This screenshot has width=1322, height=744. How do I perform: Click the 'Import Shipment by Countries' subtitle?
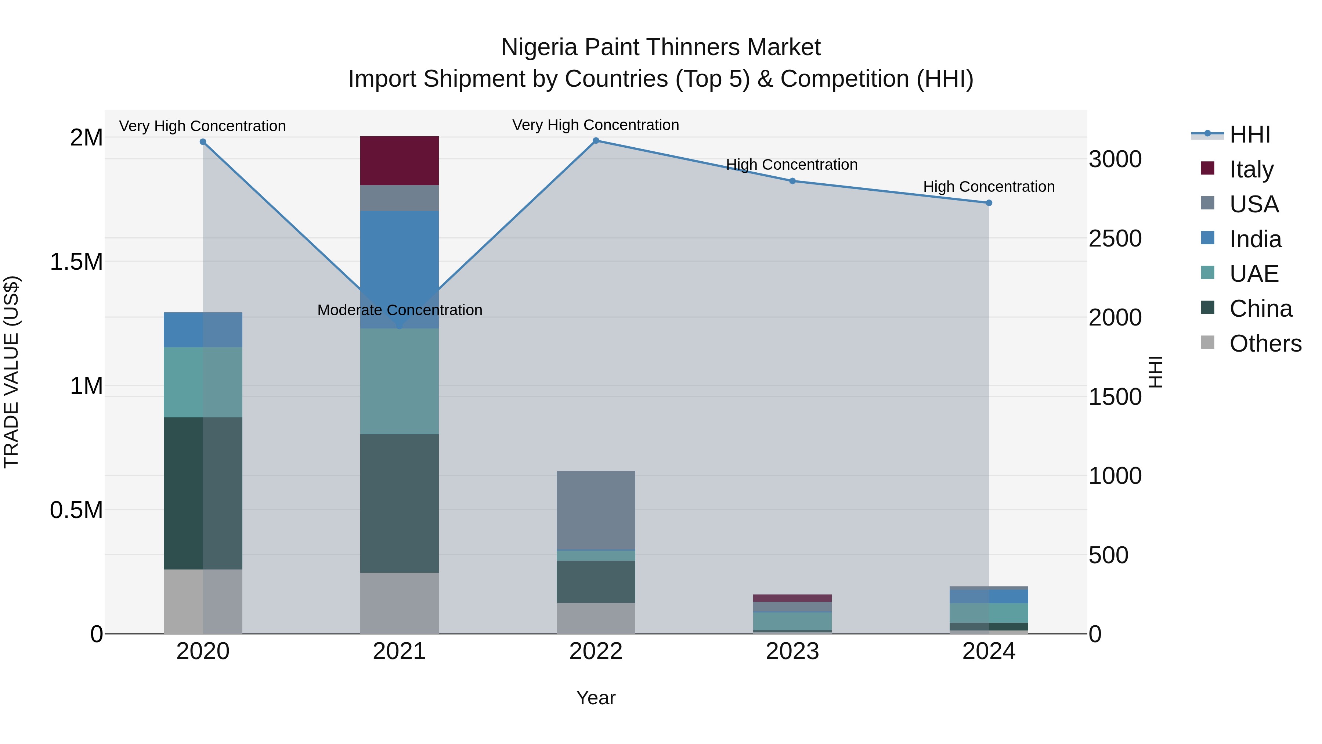pyautogui.click(x=661, y=79)
